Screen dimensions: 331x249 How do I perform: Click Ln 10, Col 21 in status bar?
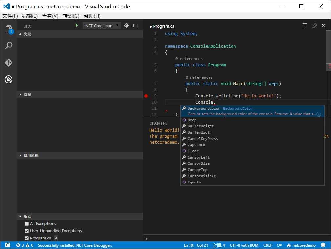(x=196, y=245)
